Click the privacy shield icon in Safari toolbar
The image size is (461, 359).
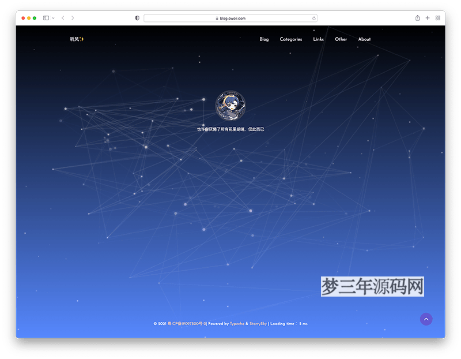tap(137, 18)
